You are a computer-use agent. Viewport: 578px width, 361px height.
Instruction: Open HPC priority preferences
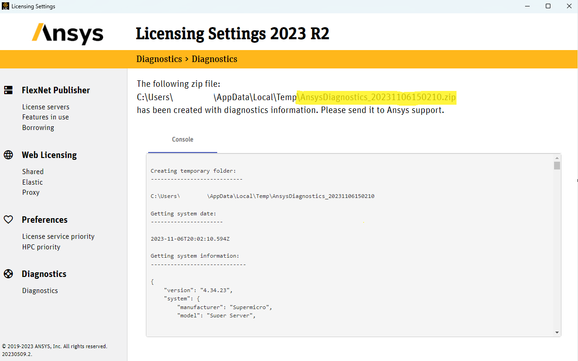(41, 247)
